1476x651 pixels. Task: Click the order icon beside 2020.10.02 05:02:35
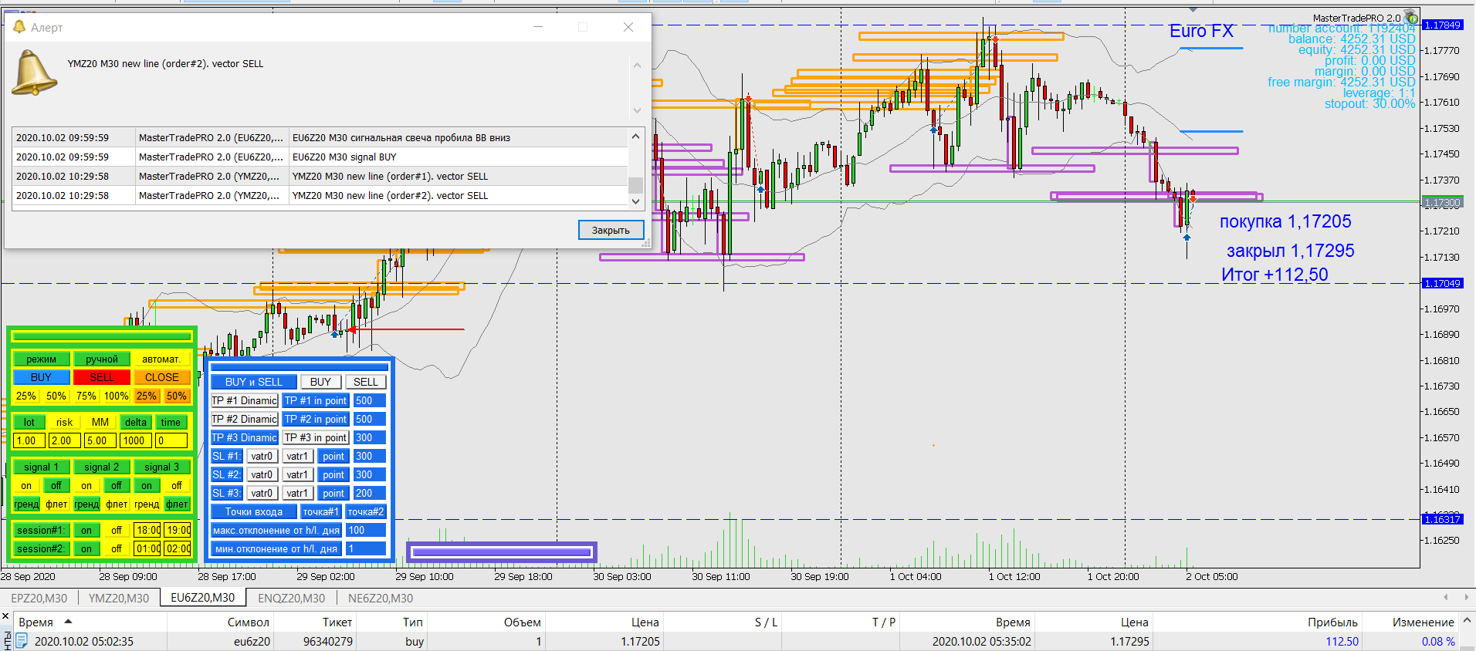click(x=22, y=641)
